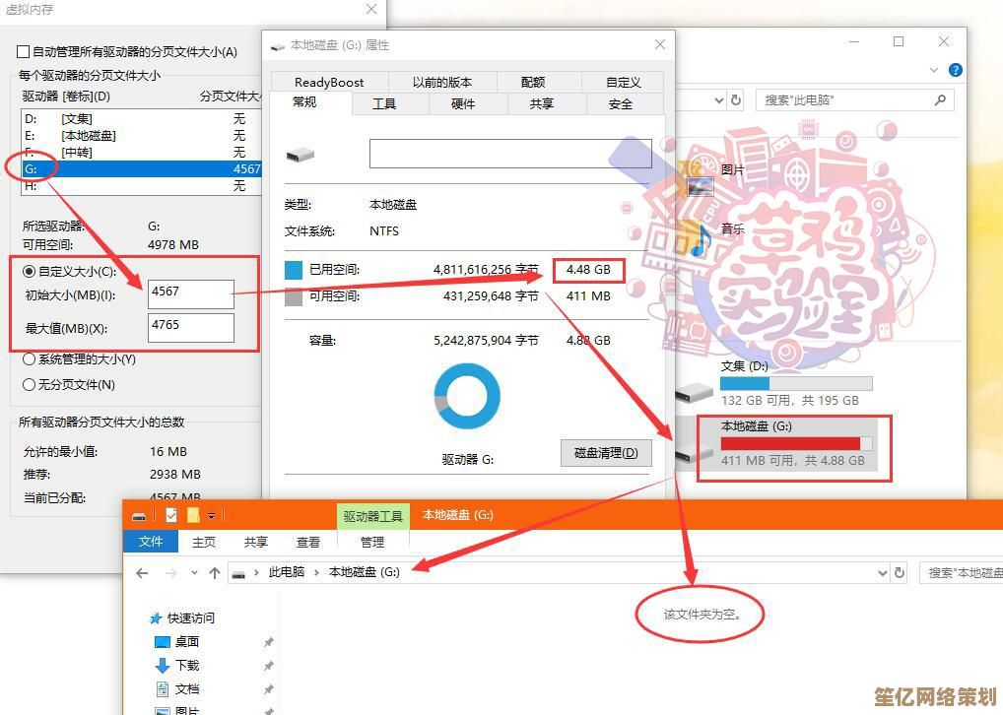Screen dimensions: 1003x715
Task: Open the 共享 ribbon tab
Action: click(256, 542)
